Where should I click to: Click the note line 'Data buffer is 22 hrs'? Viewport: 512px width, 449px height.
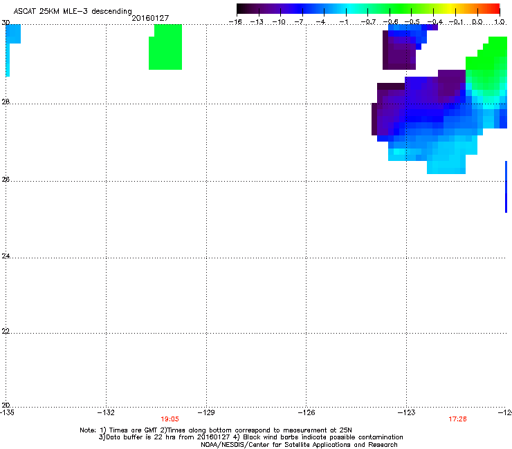(250, 437)
